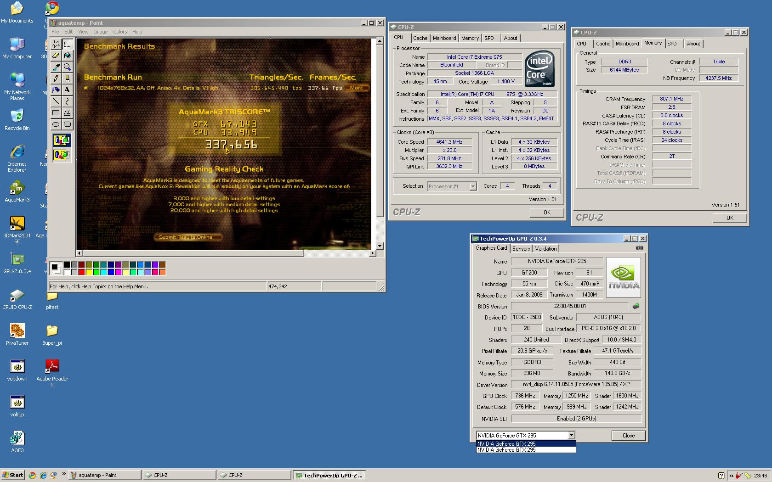Pick the red color swatch in Paint palette
Screen dimensions: 772x482
pyautogui.click(x=81, y=272)
